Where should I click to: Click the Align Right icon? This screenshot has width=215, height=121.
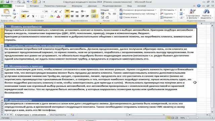[x=77, y=16]
